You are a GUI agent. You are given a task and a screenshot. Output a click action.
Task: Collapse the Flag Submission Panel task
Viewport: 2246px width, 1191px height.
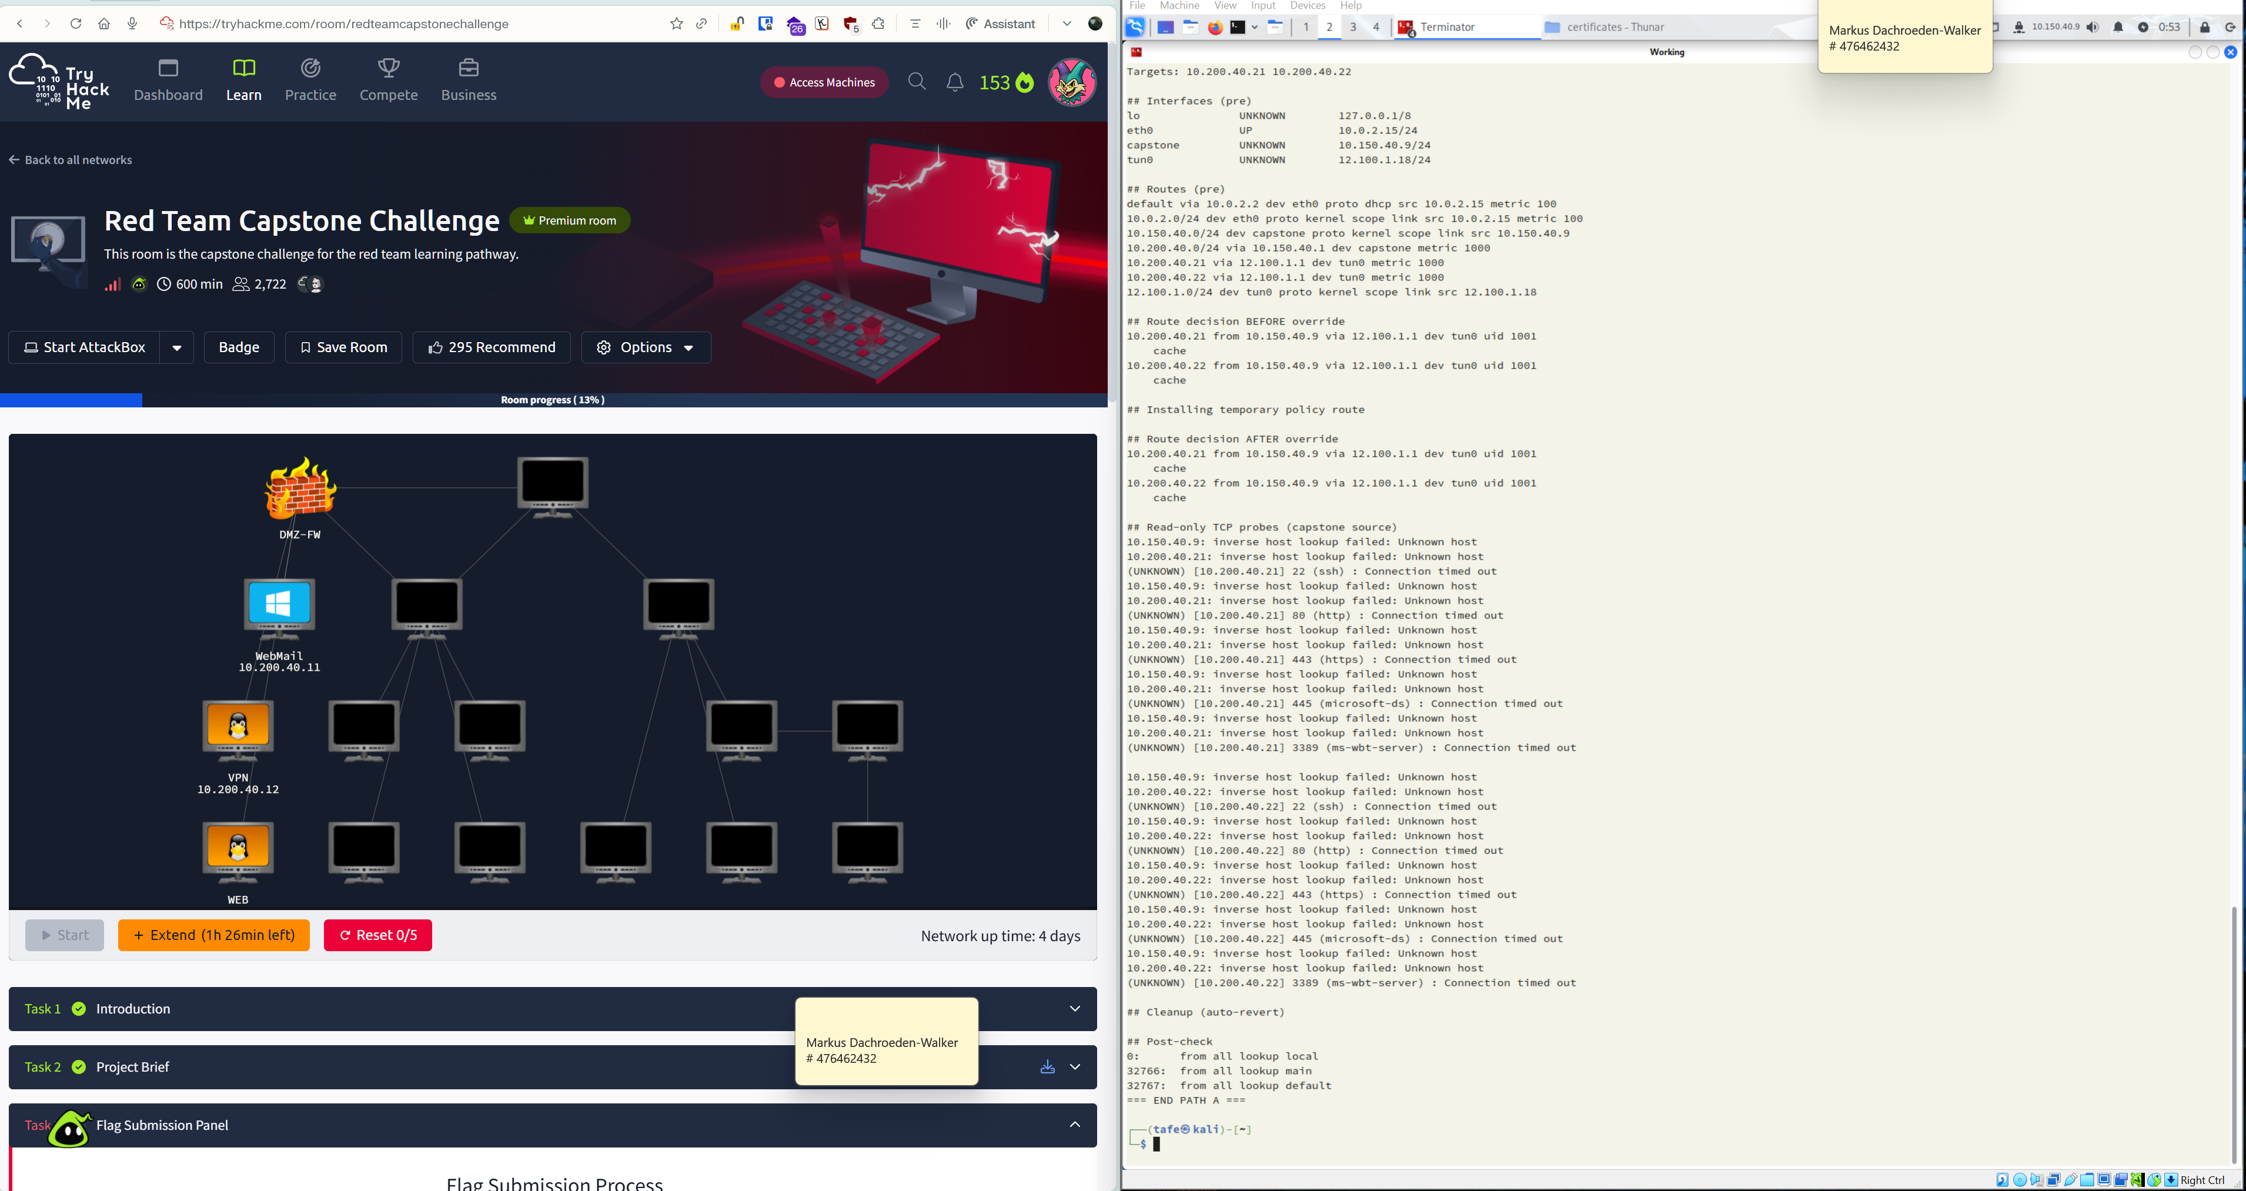click(x=1074, y=1125)
